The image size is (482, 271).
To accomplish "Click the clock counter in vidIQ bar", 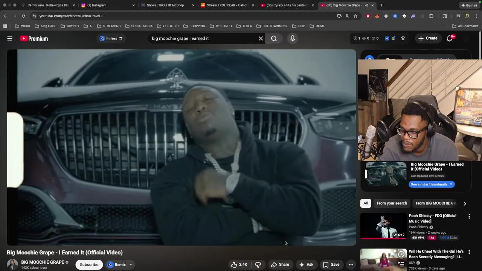I will click(357, 38).
